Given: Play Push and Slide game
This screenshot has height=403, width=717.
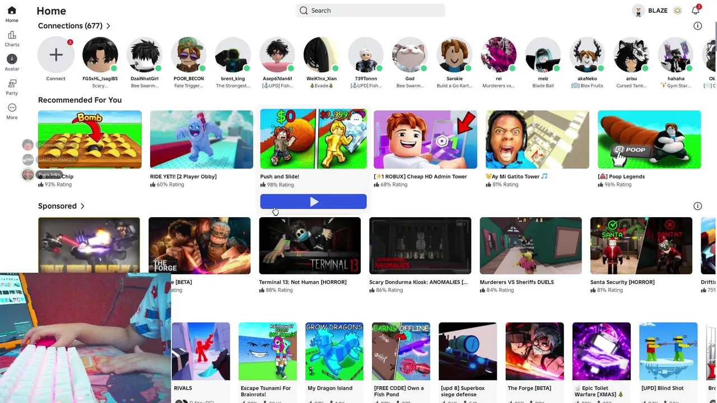Looking at the screenshot, I should (x=313, y=201).
